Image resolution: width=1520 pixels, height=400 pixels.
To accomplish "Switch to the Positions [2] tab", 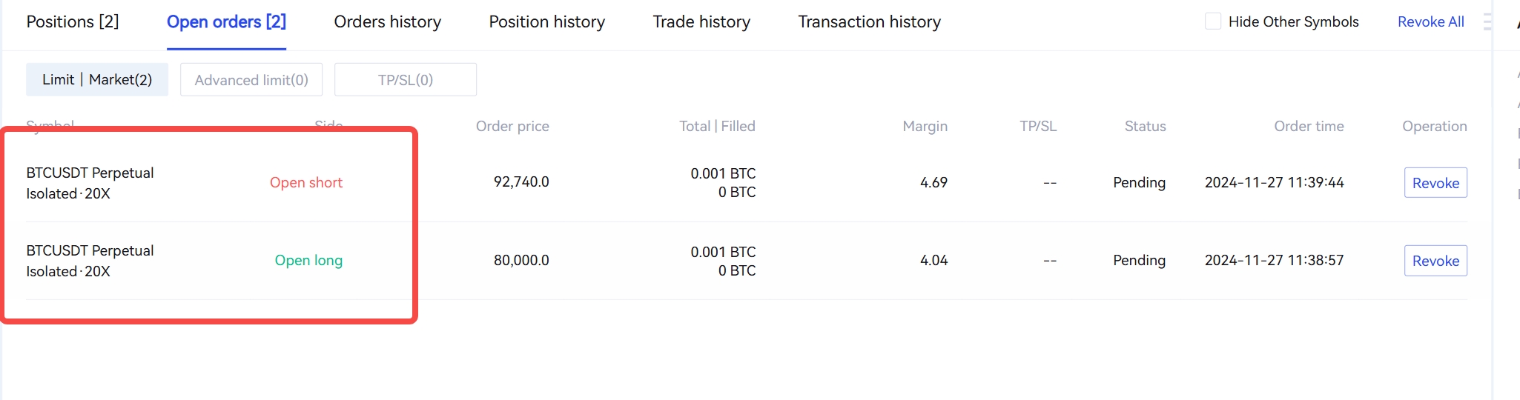I will coord(73,22).
